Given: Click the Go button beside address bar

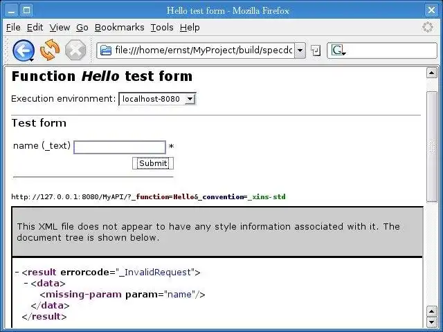Looking at the screenshot, I should pyautogui.click(x=316, y=50).
